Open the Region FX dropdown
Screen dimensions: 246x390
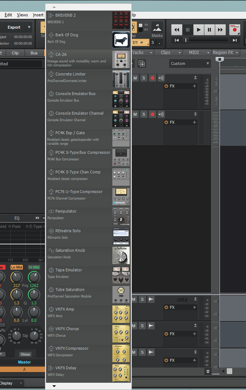(x=226, y=53)
